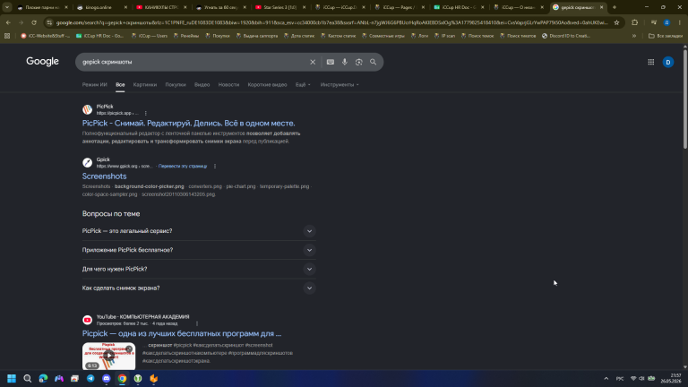This screenshot has height=387, width=688.
Task: Expand question 'PicPick — это легальный сервис?'
Action: pyautogui.click(x=199, y=231)
